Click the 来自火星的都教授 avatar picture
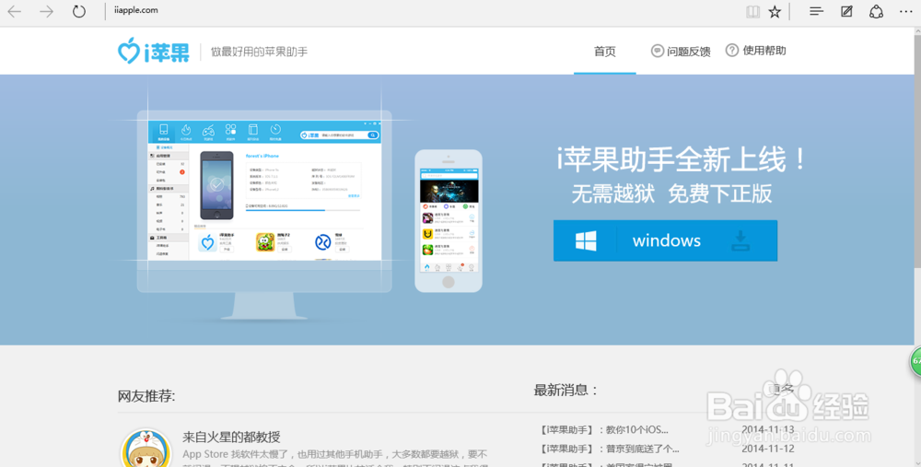921x467 pixels. [146, 449]
